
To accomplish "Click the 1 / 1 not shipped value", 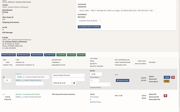I will tap(116, 75).
